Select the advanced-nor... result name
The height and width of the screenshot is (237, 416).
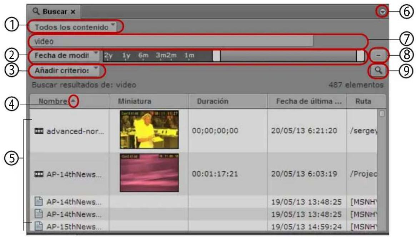tap(75, 131)
